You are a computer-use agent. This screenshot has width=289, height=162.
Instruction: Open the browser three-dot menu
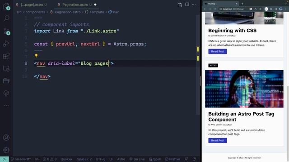click(286, 9)
